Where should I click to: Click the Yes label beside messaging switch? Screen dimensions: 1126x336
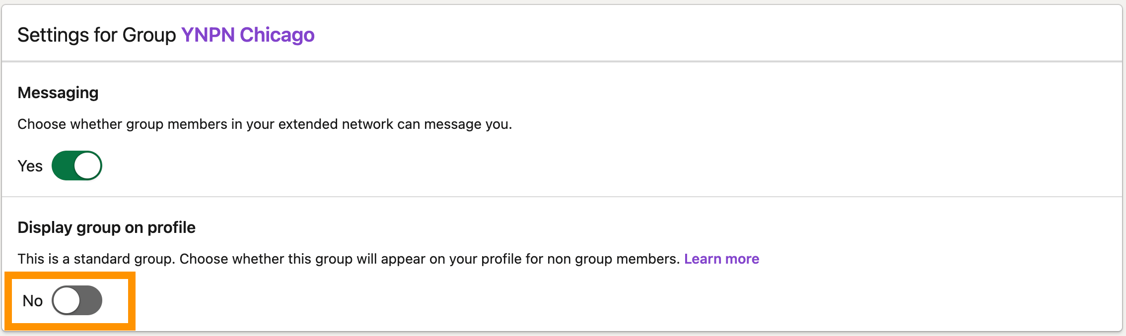pos(30,166)
